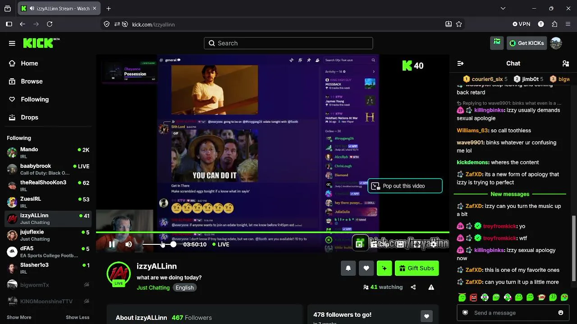
Task: Share the stream via share icon
Action: pos(413,287)
